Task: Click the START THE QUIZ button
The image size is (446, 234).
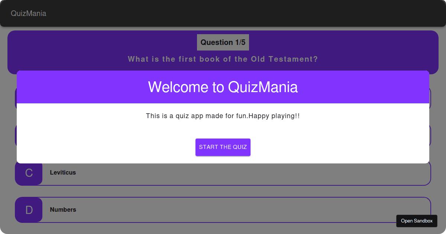Action: point(223,147)
